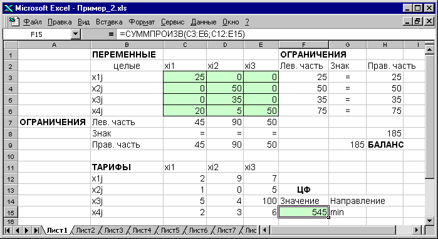Select the min cell in G15

point(348,212)
